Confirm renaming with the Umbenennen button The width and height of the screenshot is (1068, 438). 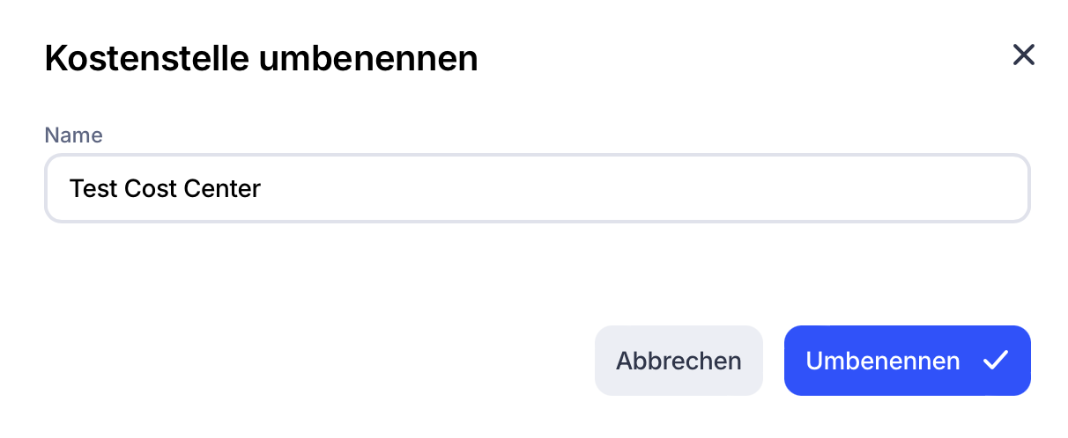tap(907, 361)
